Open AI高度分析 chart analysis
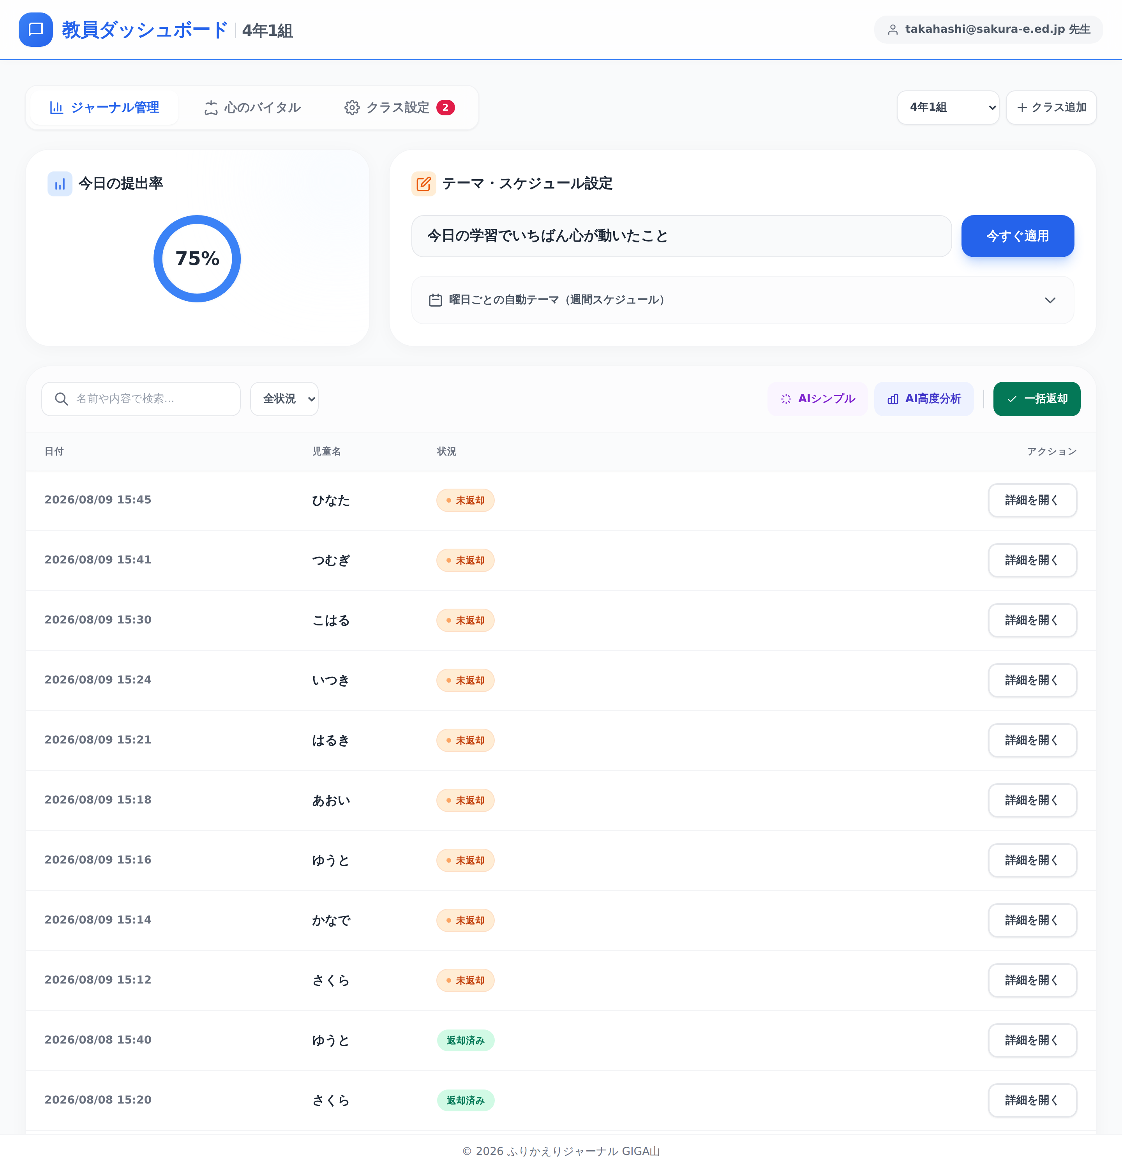 click(x=923, y=399)
